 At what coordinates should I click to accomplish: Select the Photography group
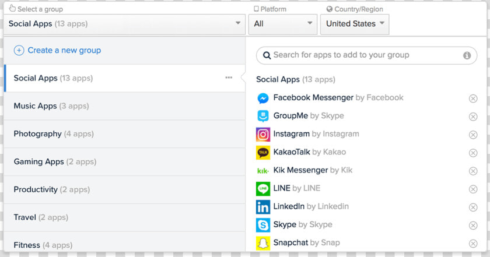click(x=124, y=133)
